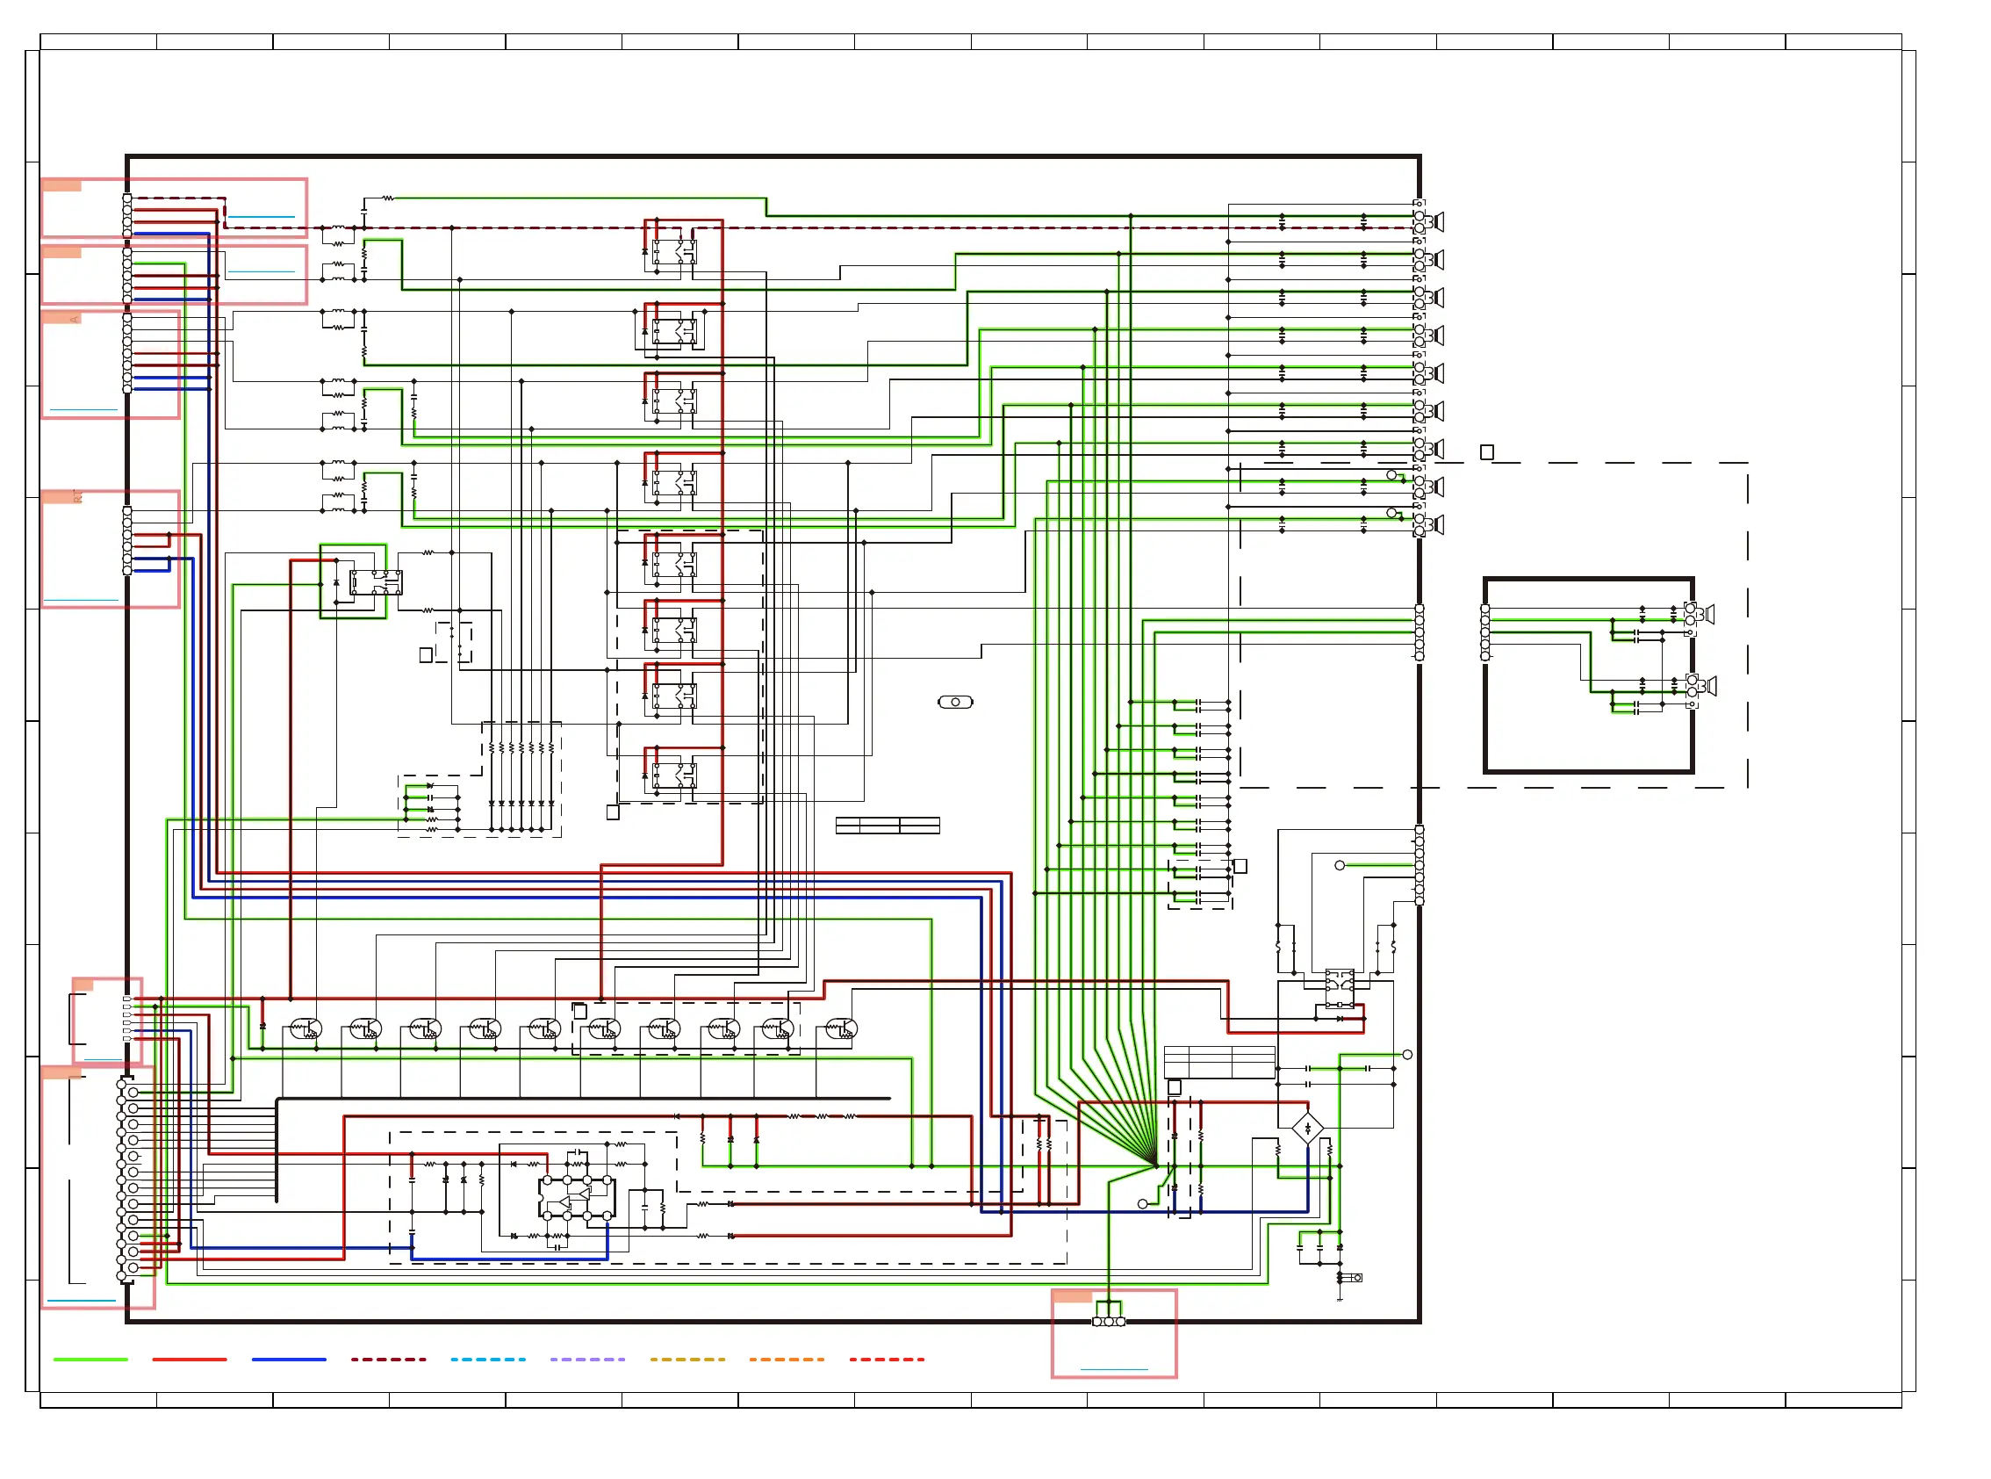Click the thick black bus bar under the transistors
1991x1479 pixels.
[x=584, y=1099]
